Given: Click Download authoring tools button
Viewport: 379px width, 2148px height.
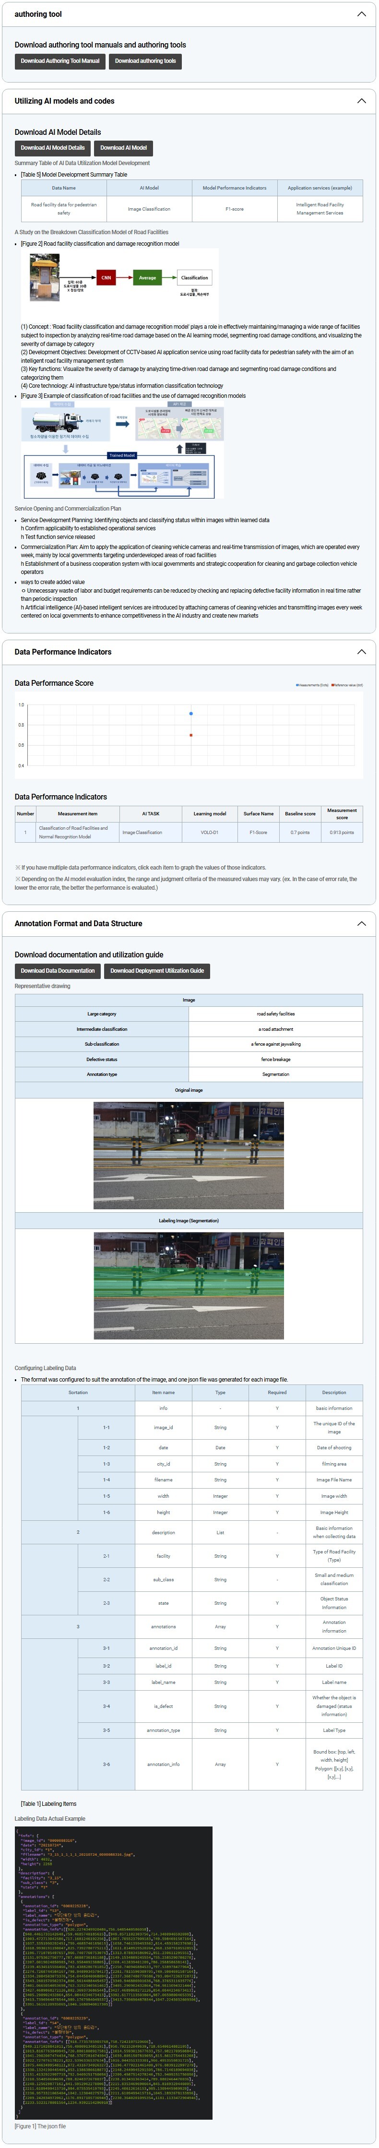Looking at the screenshot, I should (x=145, y=61).
